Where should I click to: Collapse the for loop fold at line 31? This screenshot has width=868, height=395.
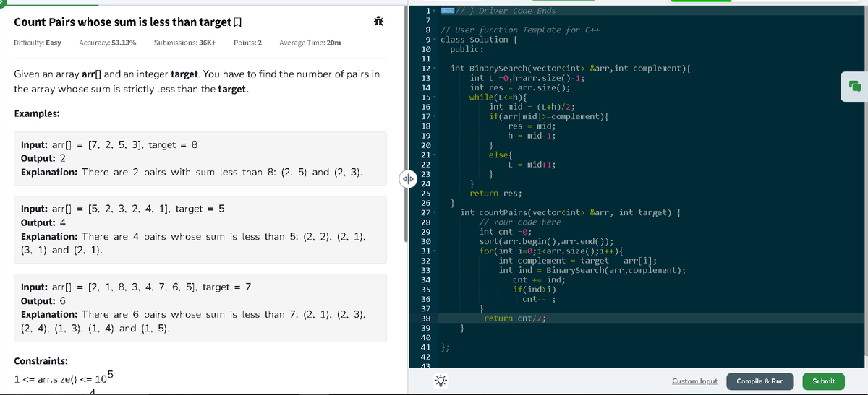click(x=436, y=251)
